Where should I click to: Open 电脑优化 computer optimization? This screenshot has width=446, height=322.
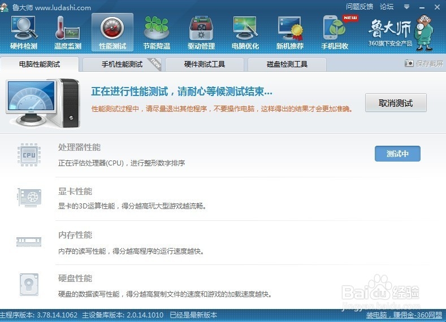pos(245,33)
